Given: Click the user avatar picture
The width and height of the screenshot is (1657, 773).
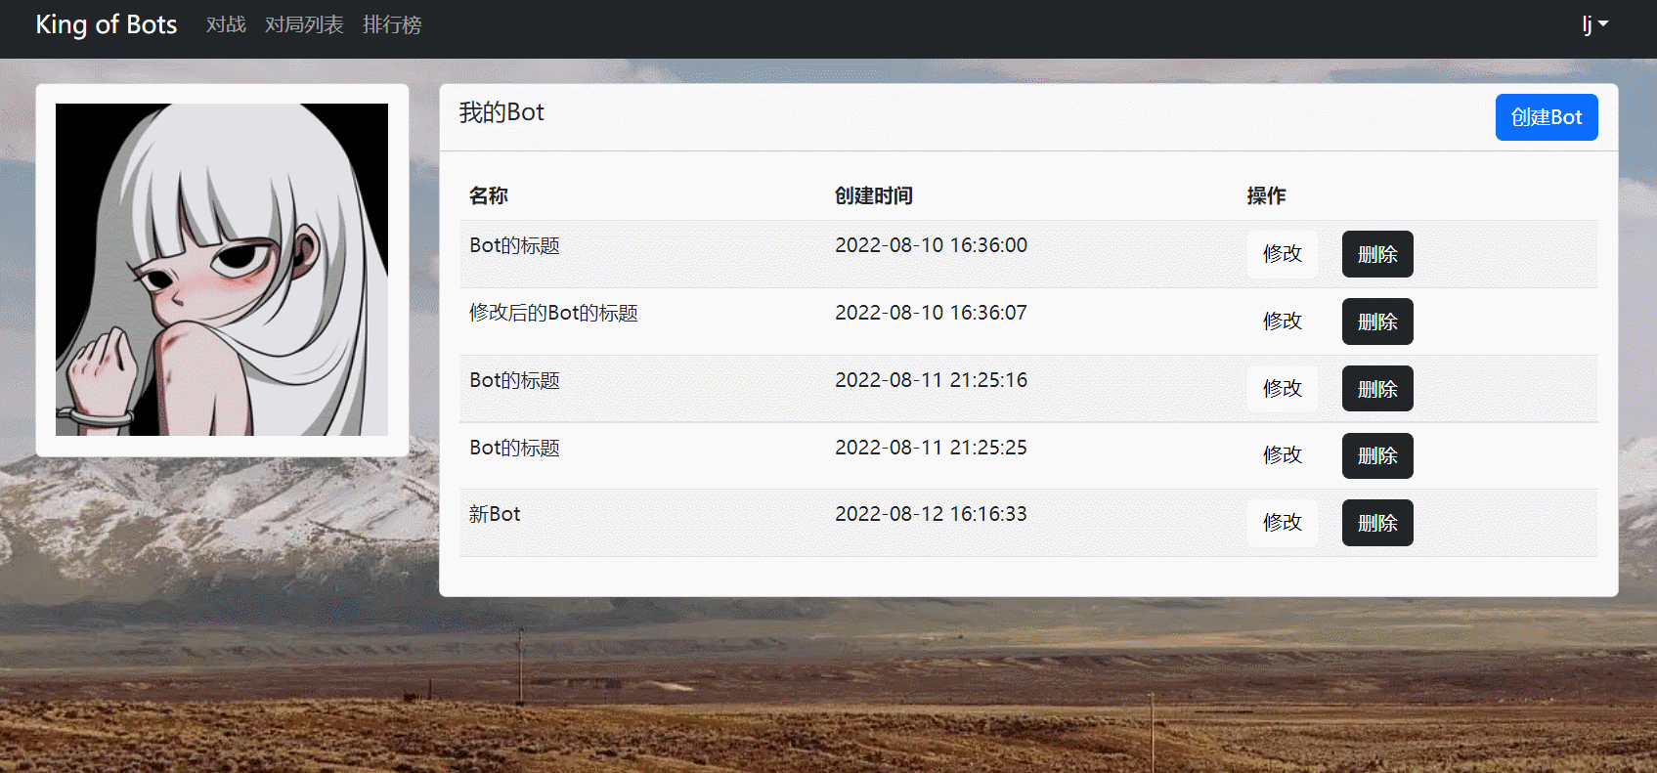Looking at the screenshot, I should (x=222, y=270).
